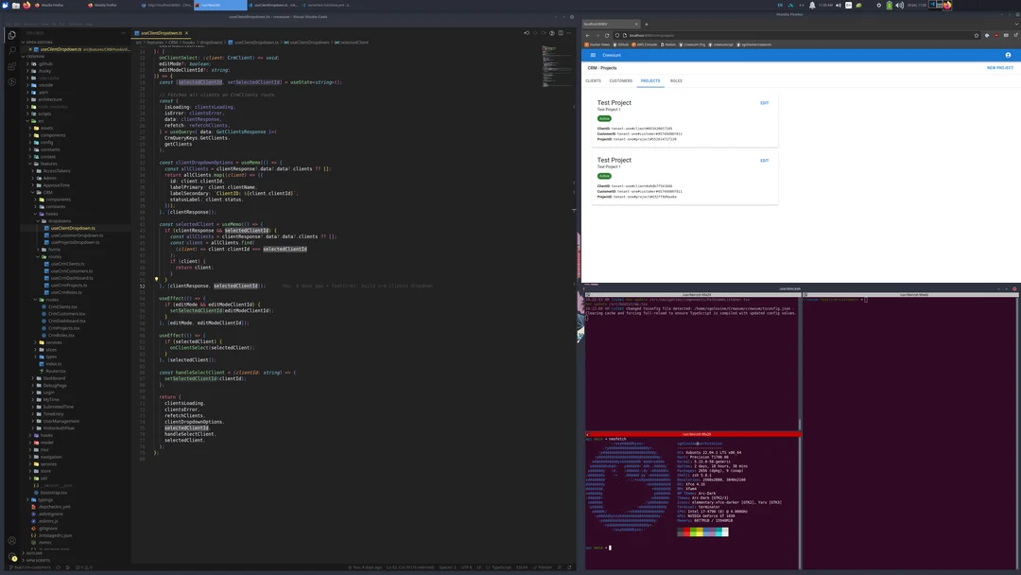Toggle the bookmark star for the current page
Viewport: 1021px width, 575px height.
click(x=977, y=35)
